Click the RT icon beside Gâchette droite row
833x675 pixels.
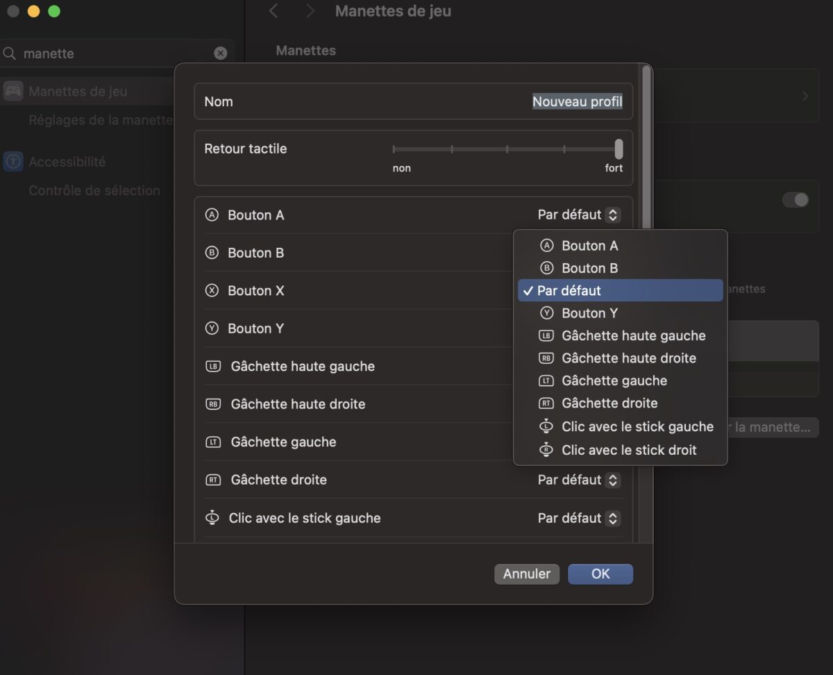(213, 480)
